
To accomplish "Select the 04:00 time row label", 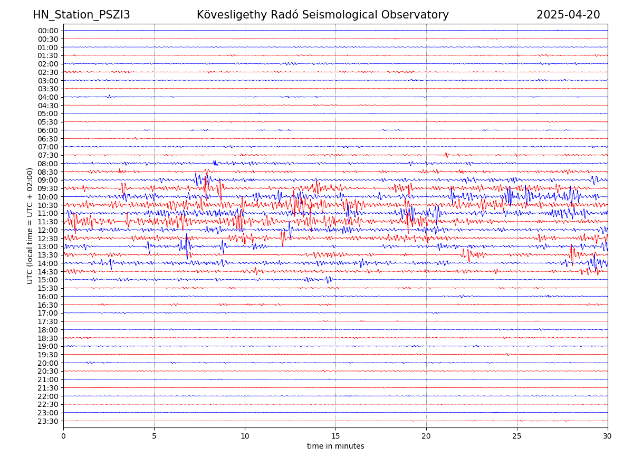I will point(48,97).
